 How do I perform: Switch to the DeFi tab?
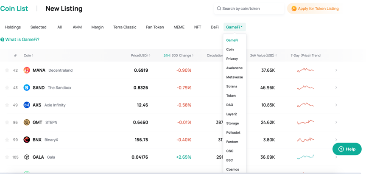tap(215, 27)
